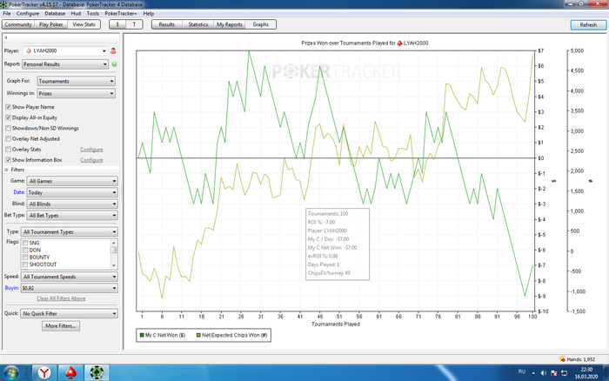Open the Blind filter dropdown
This screenshot has height=381, width=609.
tap(72, 204)
